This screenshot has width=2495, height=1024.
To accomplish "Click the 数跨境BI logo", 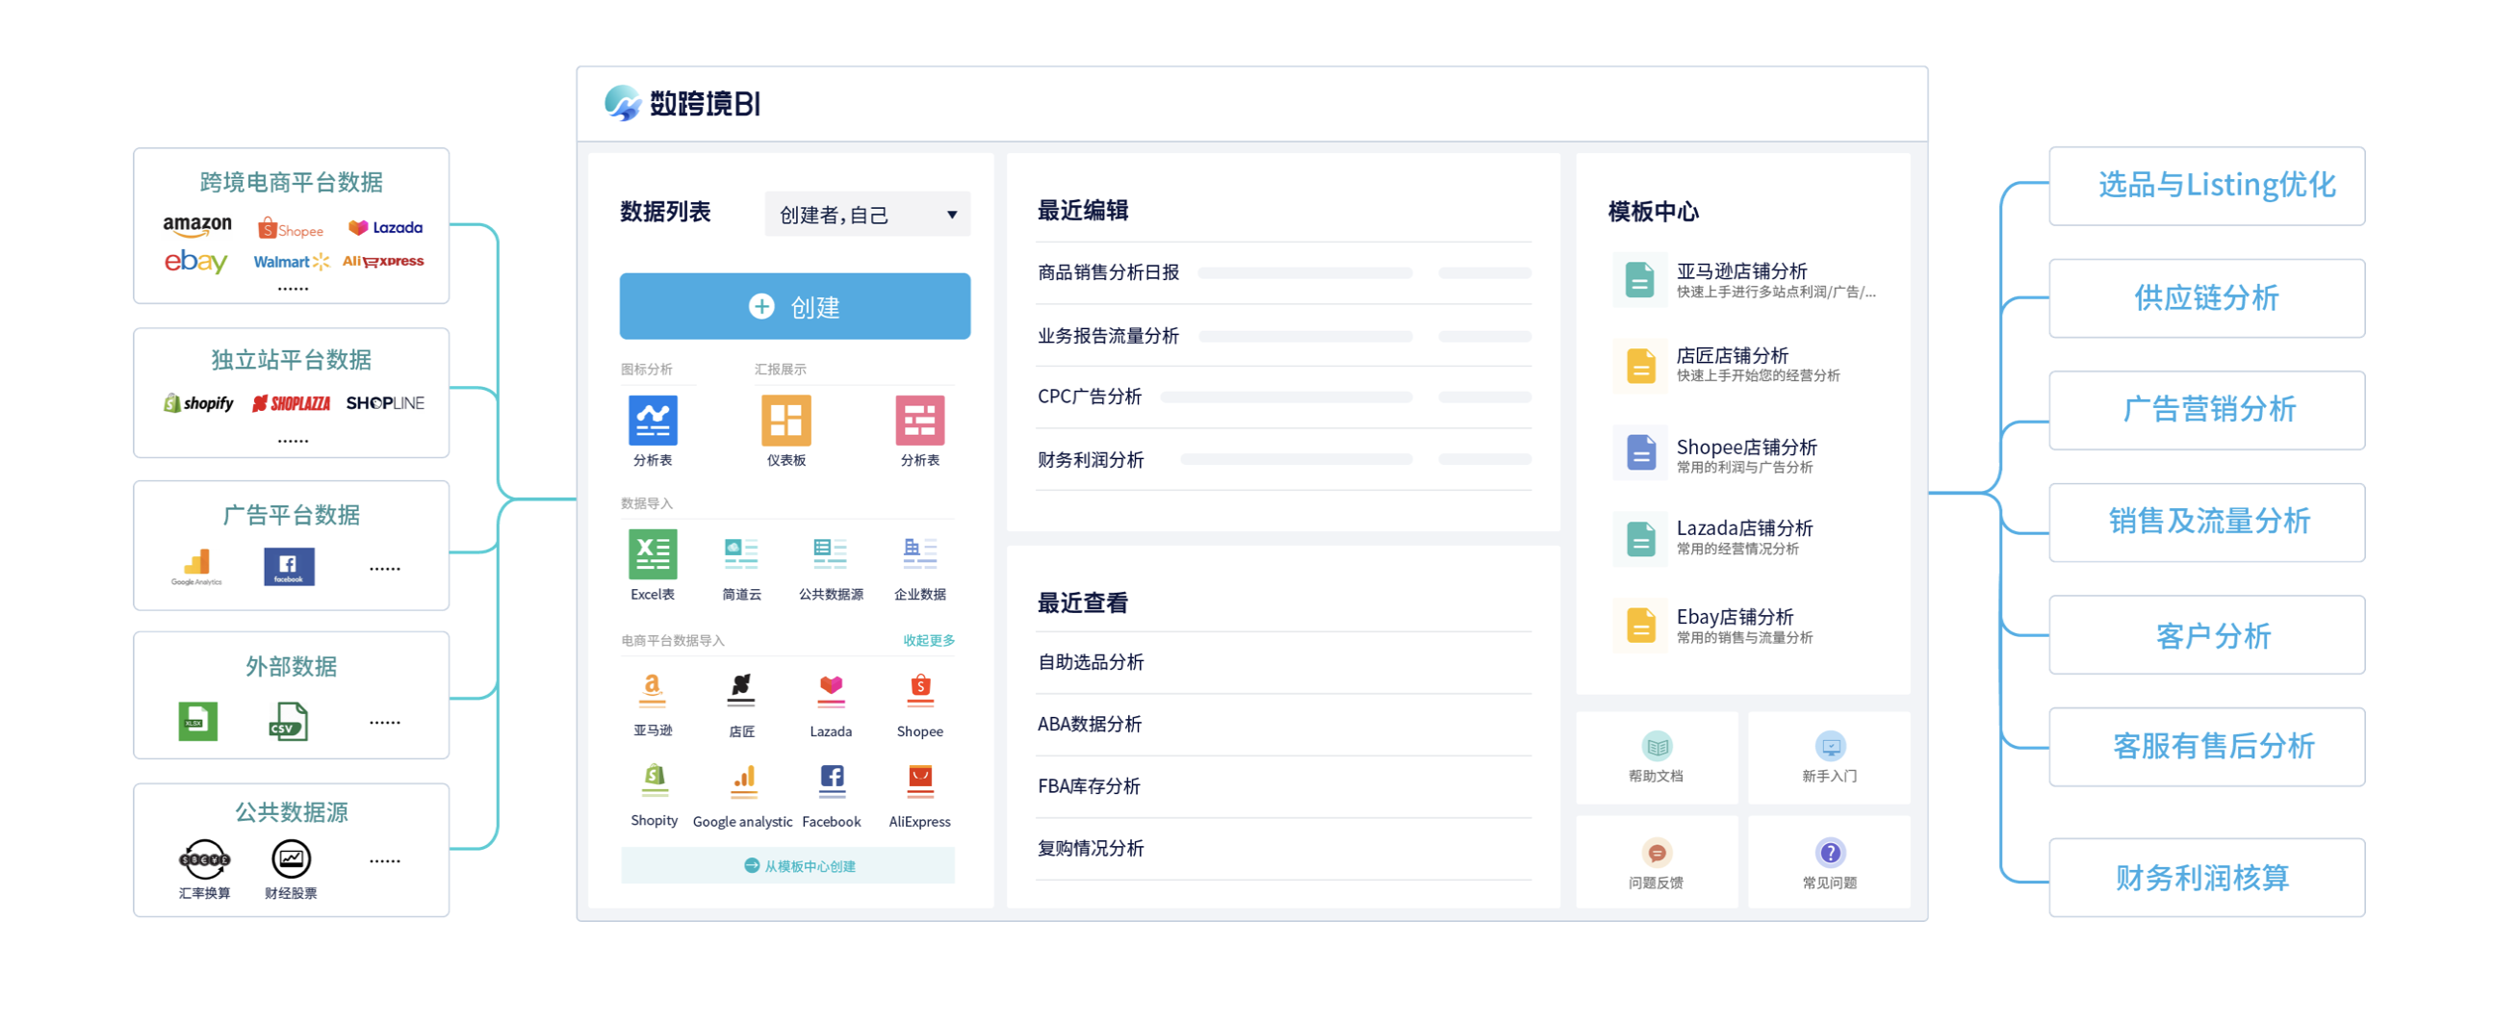I will coord(682,103).
